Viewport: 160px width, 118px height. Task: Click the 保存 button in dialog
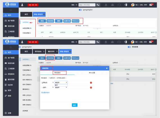click(75, 105)
